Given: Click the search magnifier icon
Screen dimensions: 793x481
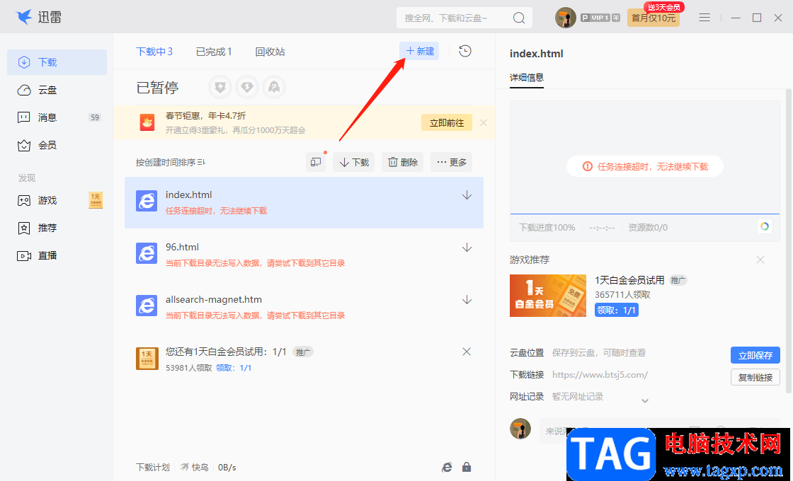Looking at the screenshot, I should (x=519, y=18).
